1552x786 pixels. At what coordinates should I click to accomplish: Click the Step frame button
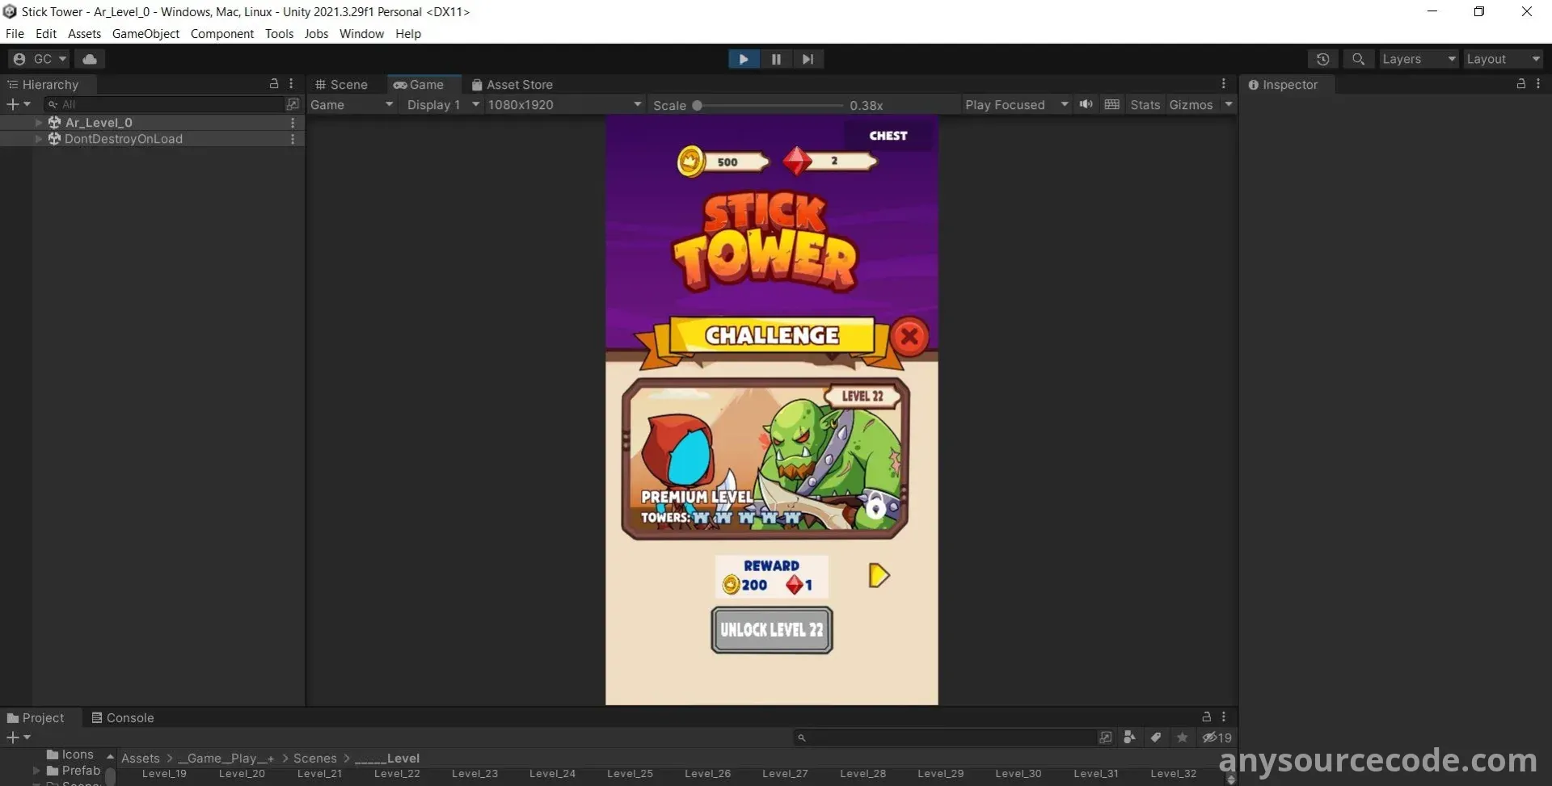(x=808, y=59)
